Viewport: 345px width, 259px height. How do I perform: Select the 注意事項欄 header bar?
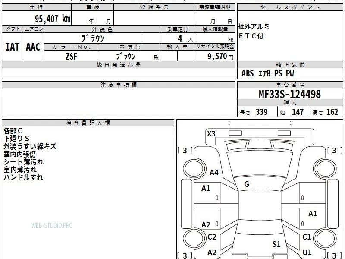[x=118, y=85]
